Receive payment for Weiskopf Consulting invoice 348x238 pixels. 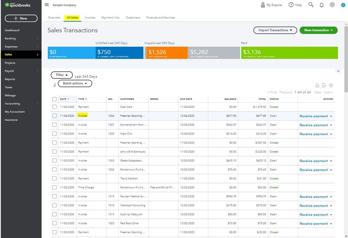[314, 206]
